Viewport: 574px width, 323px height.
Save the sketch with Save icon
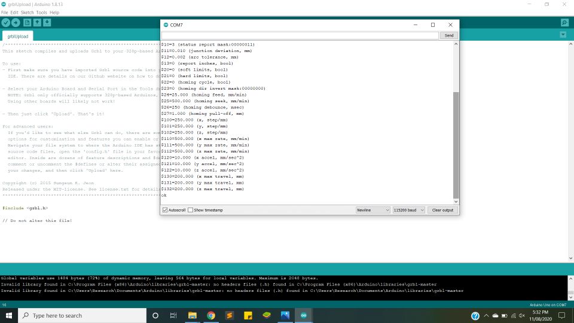[47, 23]
